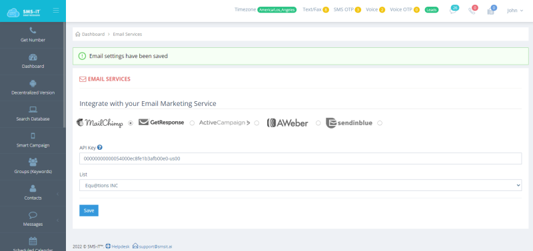Open the phone calls notification icon

pyautogui.click(x=472, y=11)
